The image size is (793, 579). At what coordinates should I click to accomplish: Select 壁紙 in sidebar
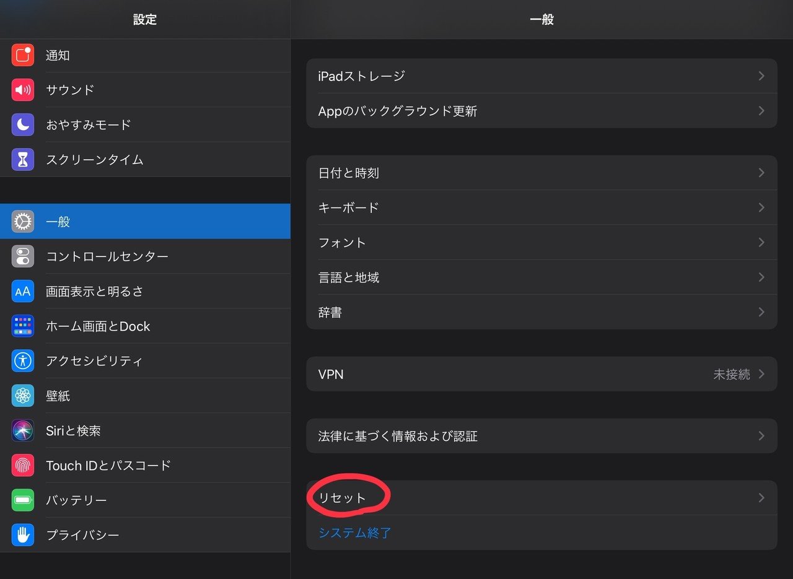(145, 396)
